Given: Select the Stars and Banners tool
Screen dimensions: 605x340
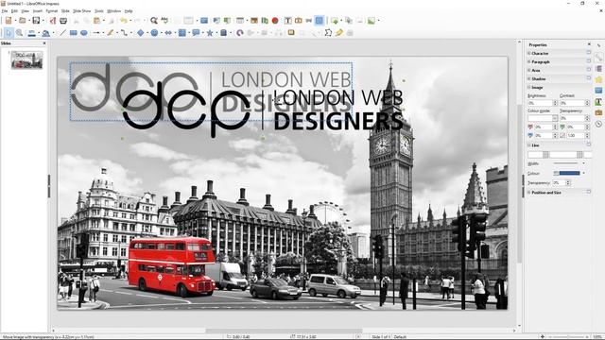Looking at the screenshot, I should (x=210, y=33).
